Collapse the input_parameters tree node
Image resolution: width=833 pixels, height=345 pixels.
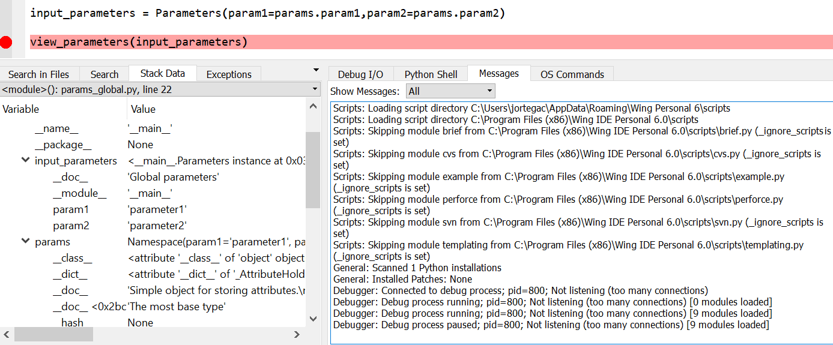[x=25, y=160]
